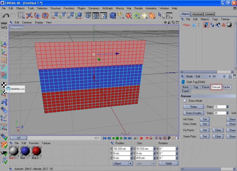Toggle autokeying icon in timeline
Viewport: 237px width, 171px height.
click(147, 138)
